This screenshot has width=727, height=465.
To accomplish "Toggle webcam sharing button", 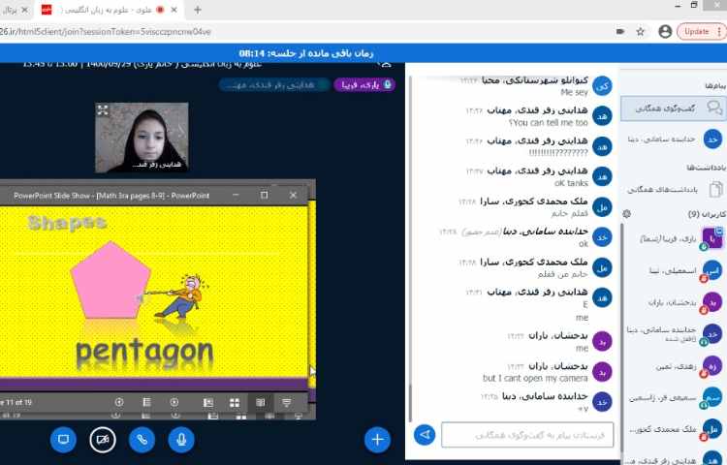I will pos(103,439).
